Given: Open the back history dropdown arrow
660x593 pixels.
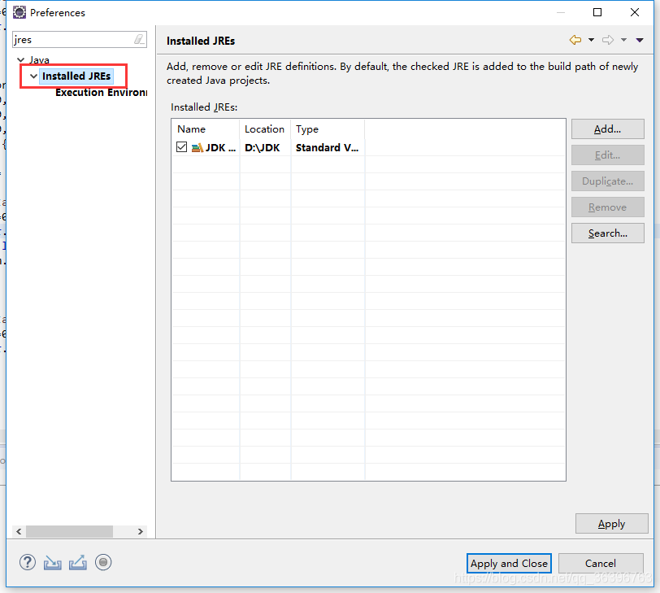Looking at the screenshot, I should coord(591,40).
